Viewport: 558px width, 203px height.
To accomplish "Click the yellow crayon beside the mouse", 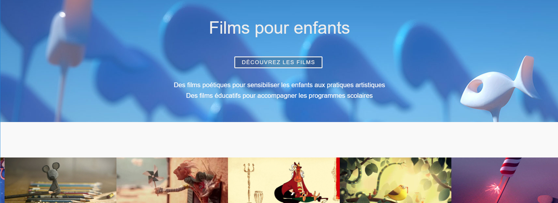I will coord(109,195).
